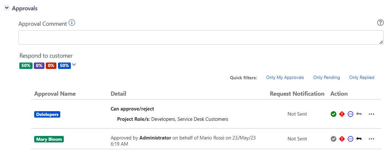Click black reply arrow in Mary Bloom row
This screenshot has height=154, width=384.
(x=359, y=139)
